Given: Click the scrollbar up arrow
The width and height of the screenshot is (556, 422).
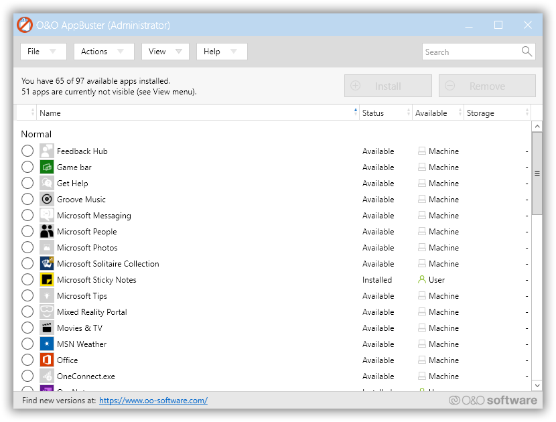Looking at the screenshot, I should 537,126.
